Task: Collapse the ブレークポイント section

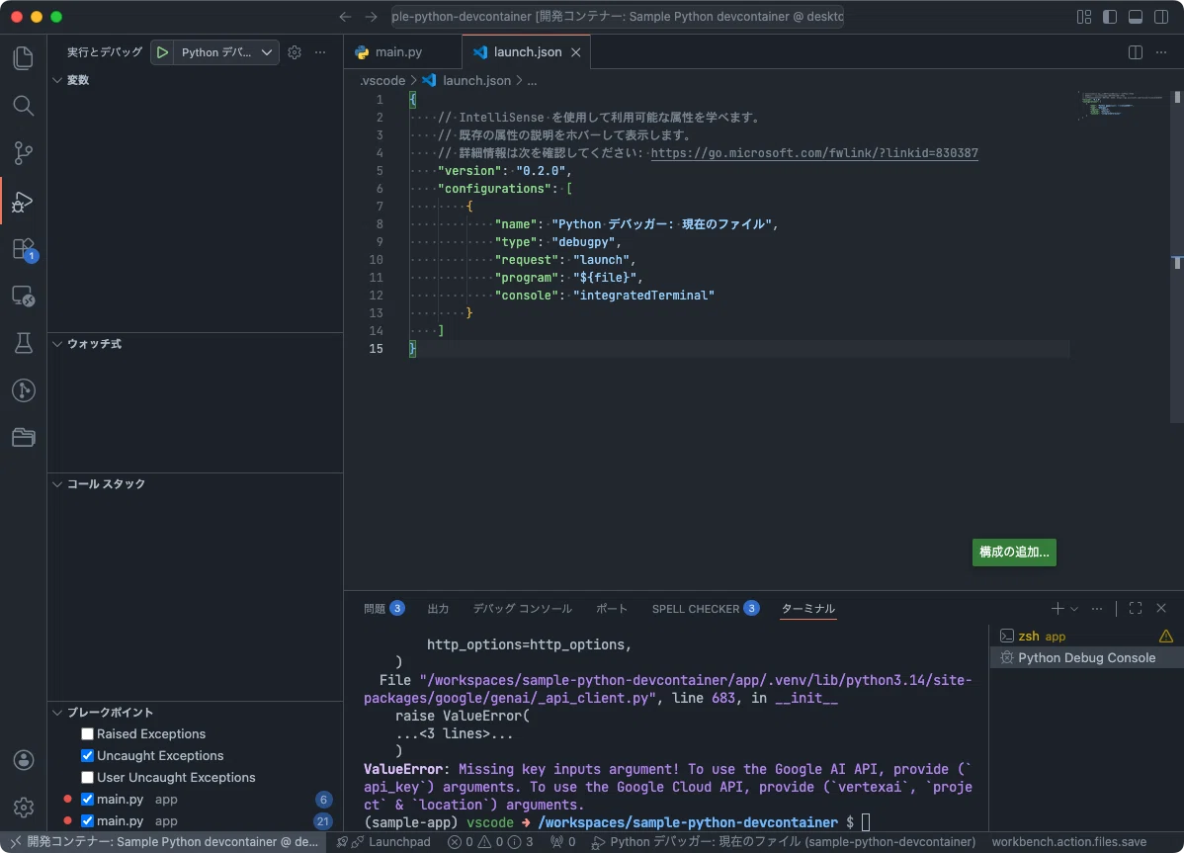Action: tap(195, 713)
